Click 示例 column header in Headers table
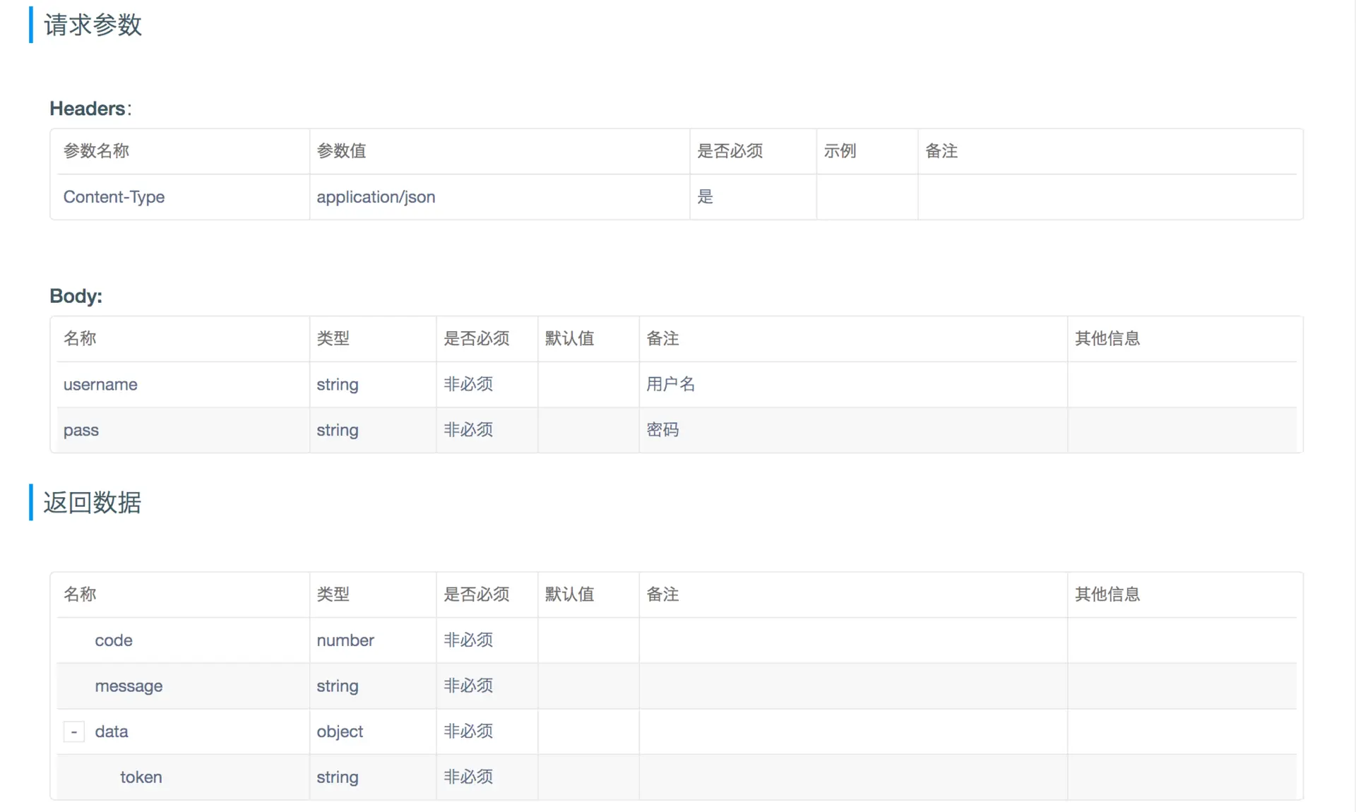Viewport: 1356px width, 812px height. (840, 151)
